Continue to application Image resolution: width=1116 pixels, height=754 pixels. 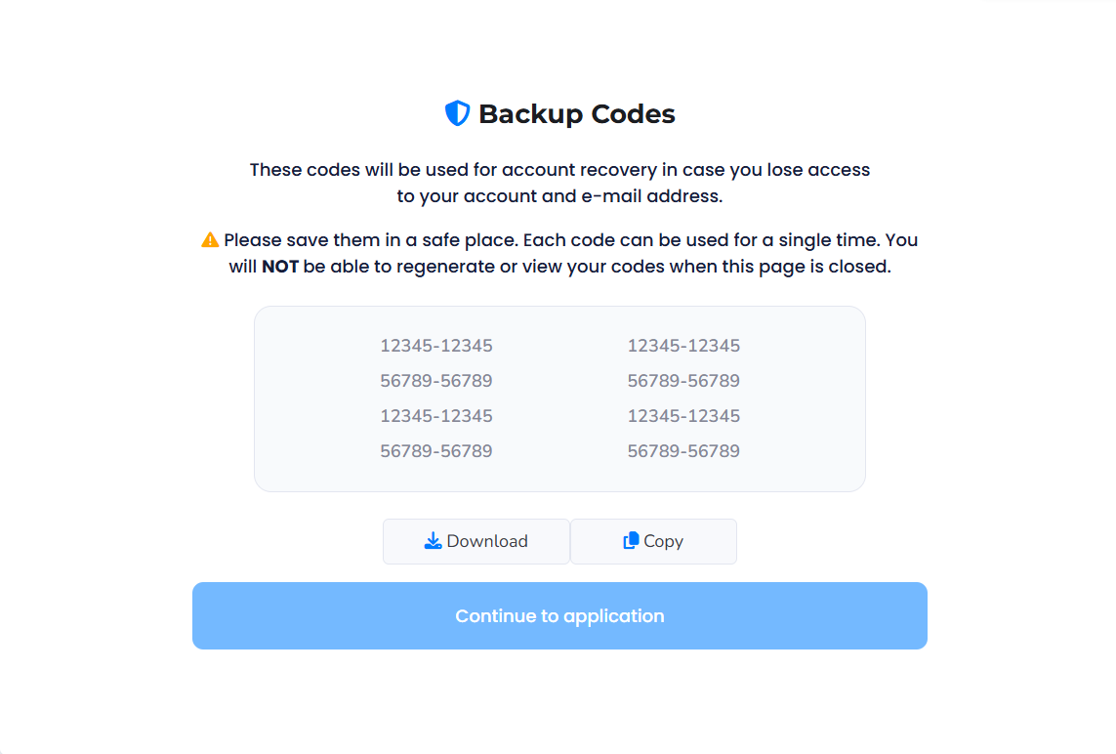coord(559,616)
